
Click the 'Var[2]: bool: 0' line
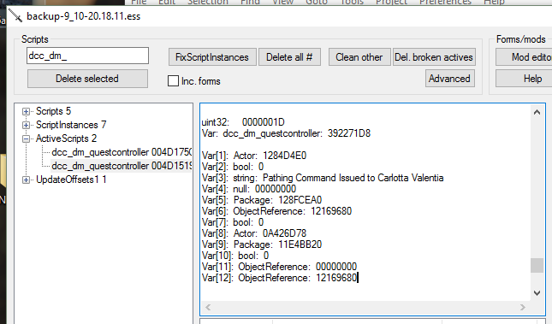233,167
